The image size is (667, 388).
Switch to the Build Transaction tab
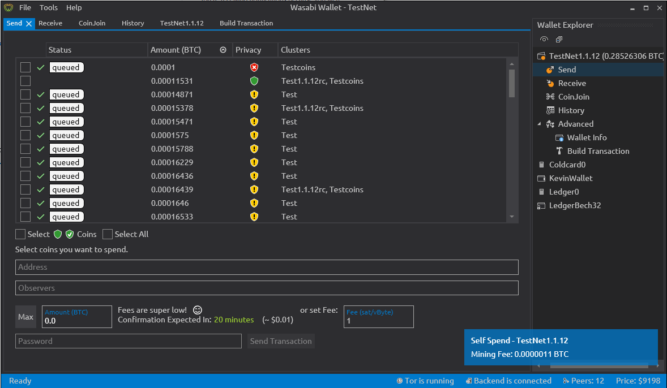click(x=246, y=23)
